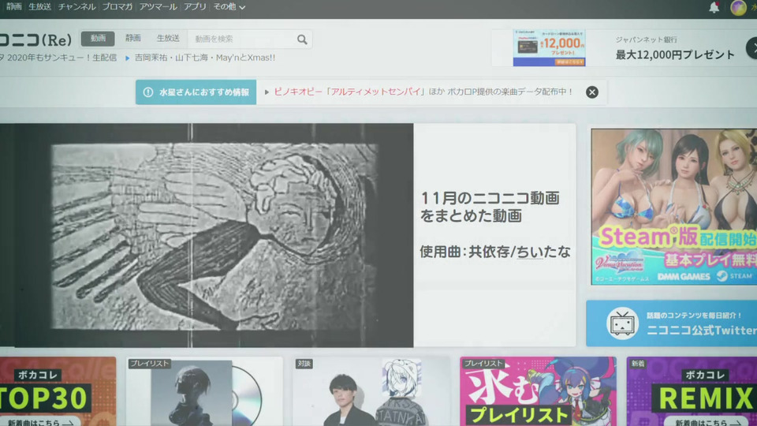Open ブロマガ in top navigation
The height and width of the screenshot is (426, 757).
pyautogui.click(x=117, y=7)
